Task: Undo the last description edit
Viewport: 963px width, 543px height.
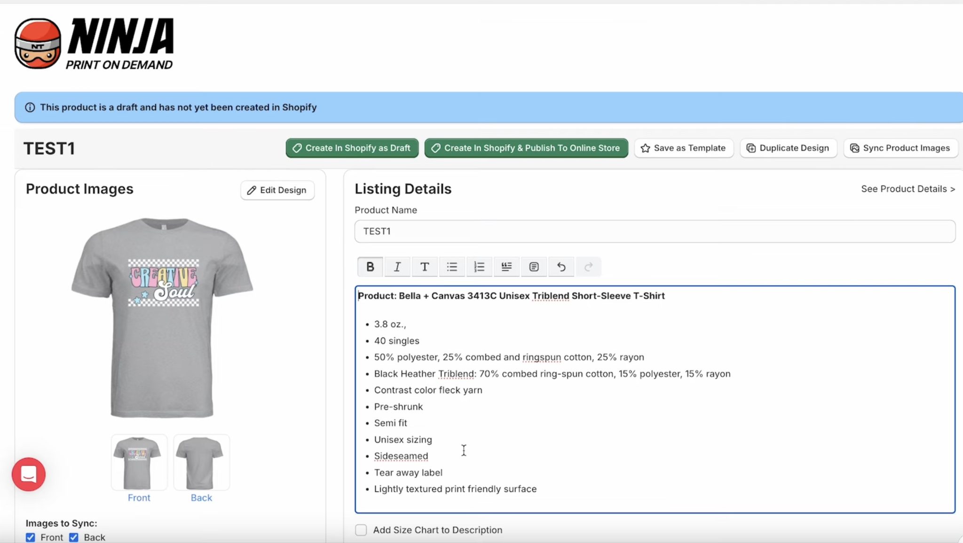Action: pos(561,266)
